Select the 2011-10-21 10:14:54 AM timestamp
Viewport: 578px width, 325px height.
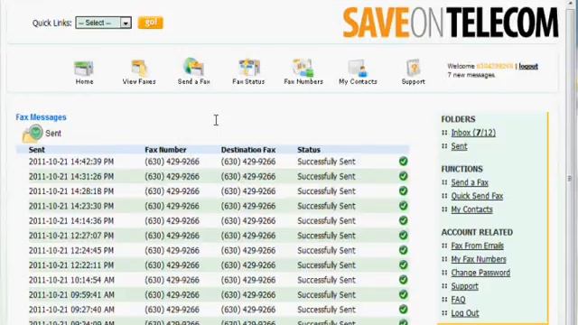(x=71, y=280)
